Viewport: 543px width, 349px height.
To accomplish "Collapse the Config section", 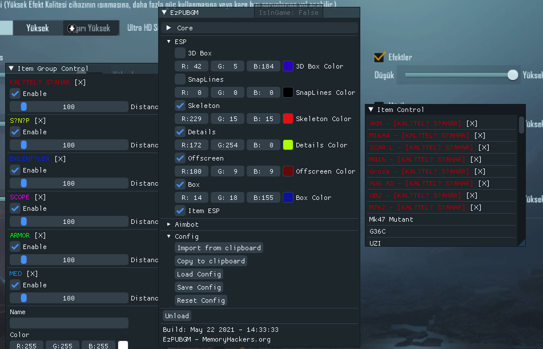I will 168,236.
